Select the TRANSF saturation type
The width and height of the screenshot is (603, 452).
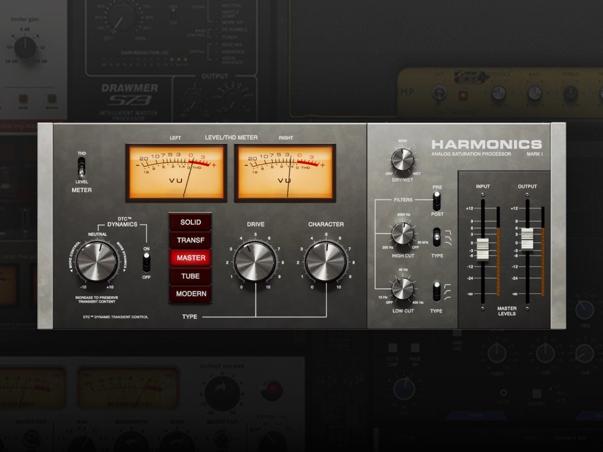click(190, 240)
